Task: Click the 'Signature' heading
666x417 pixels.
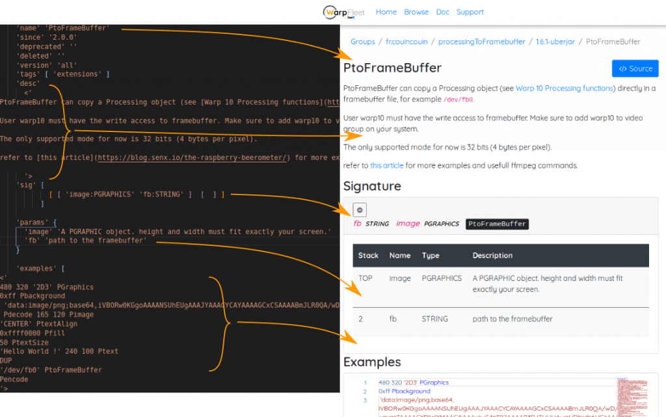Action: coord(372,187)
